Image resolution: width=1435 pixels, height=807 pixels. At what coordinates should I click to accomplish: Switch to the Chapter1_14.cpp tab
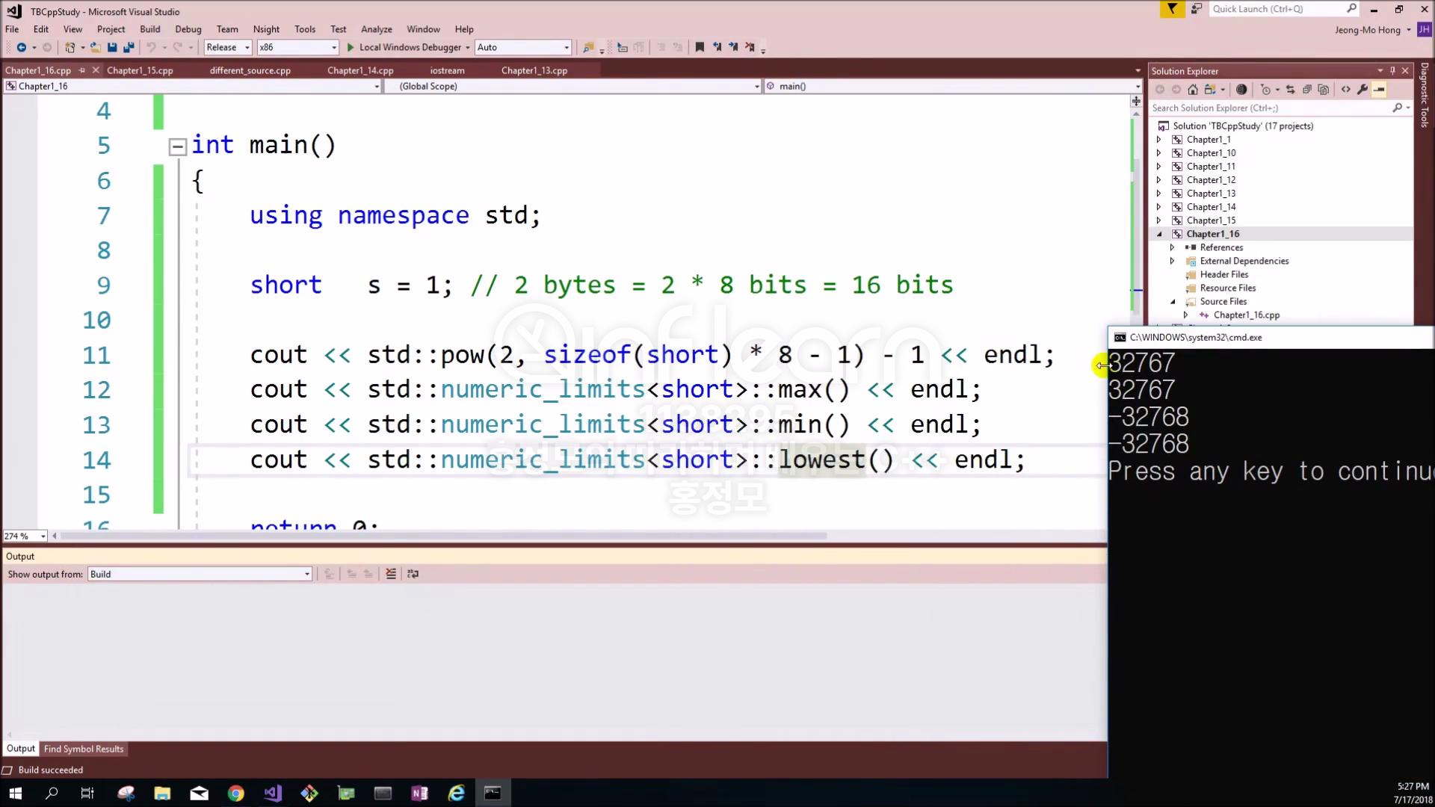(360, 70)
